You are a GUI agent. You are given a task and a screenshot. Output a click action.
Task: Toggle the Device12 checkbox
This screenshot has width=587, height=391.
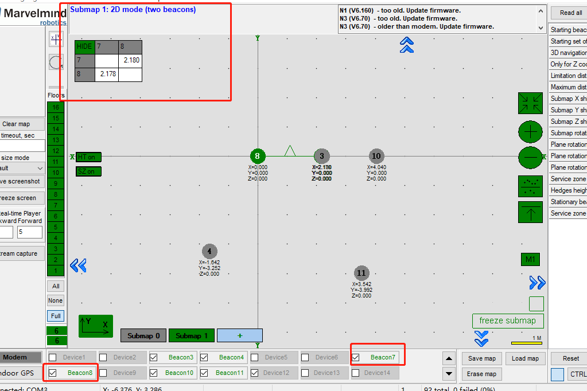pos(255,373)
